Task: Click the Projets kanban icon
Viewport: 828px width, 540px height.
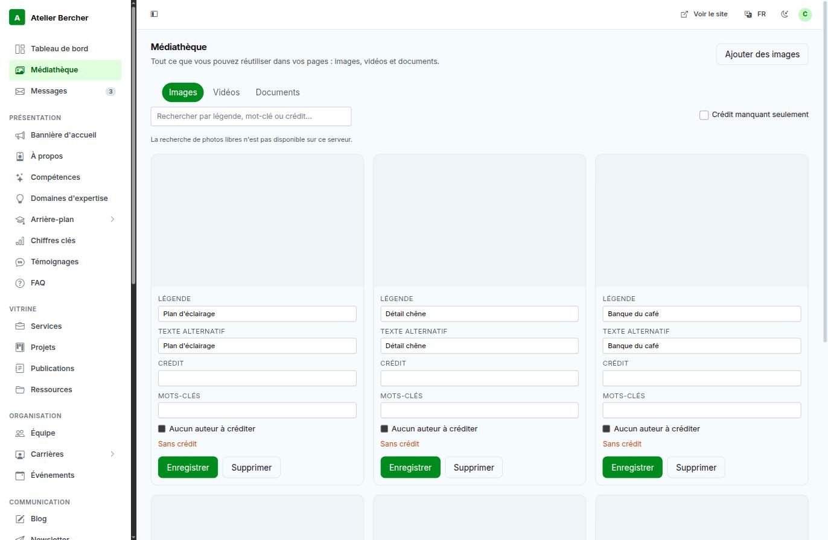Action: 20,348
